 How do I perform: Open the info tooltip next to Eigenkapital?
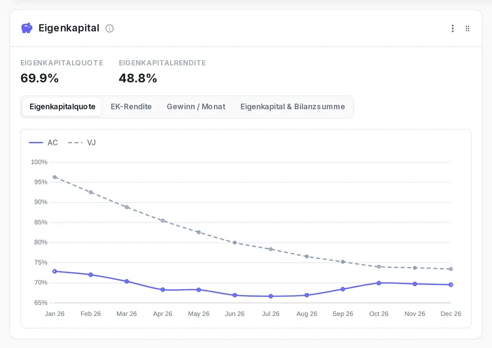click(109, 29)
